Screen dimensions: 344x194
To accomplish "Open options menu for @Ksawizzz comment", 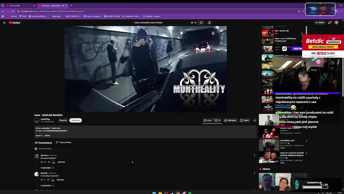I will 255,155.
